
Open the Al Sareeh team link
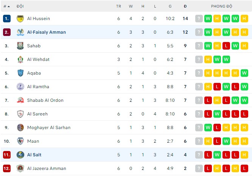pos(37,114)
